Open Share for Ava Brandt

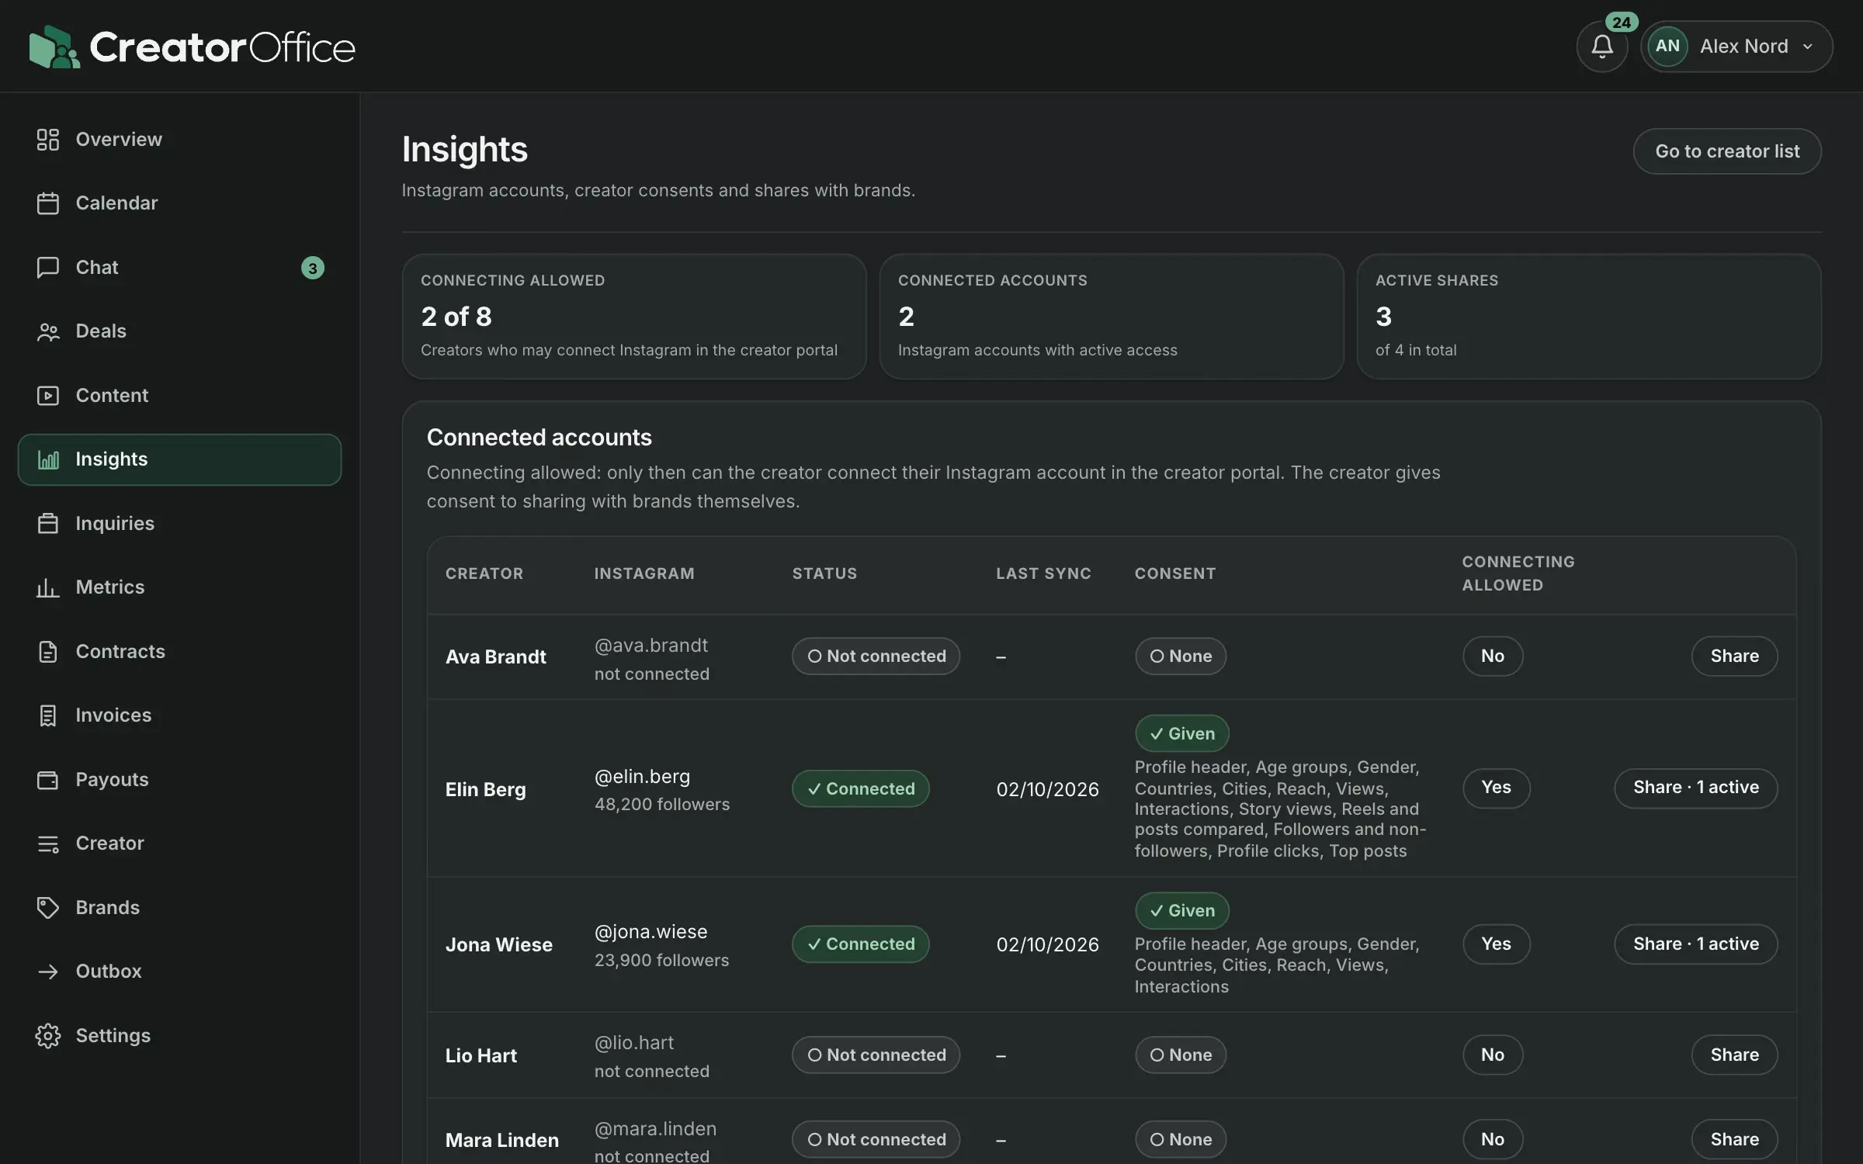tap(1734, 656)
